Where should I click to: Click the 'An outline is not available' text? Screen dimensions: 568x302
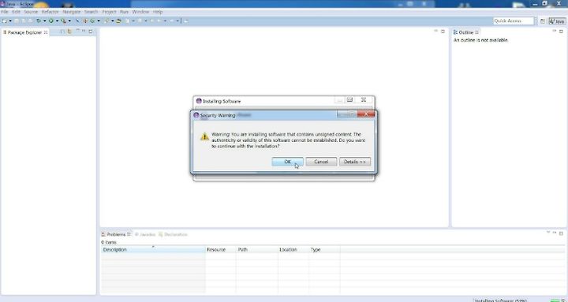click(x=480, y=40)
